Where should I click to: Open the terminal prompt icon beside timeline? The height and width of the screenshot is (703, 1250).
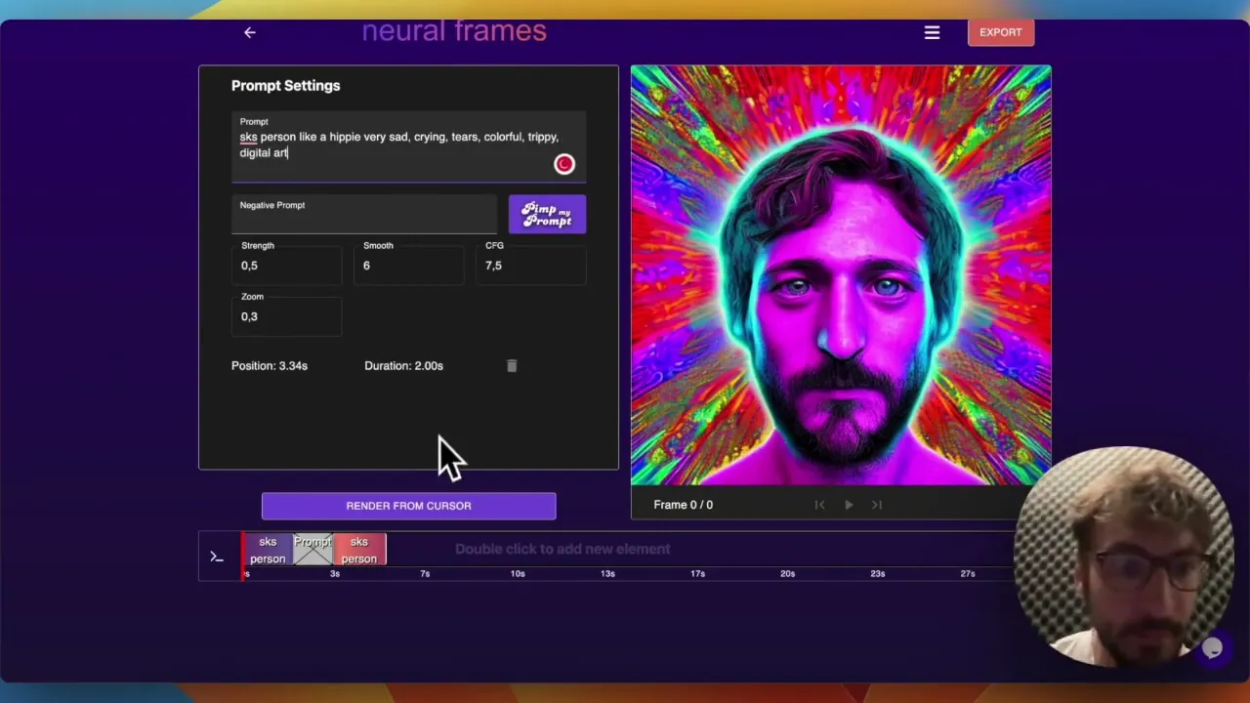point(217,557)
